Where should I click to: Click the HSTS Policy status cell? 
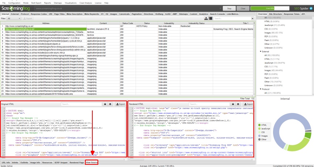(x=147, y=26)
